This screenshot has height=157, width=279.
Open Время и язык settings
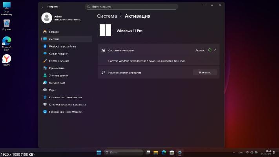point(57,83)
